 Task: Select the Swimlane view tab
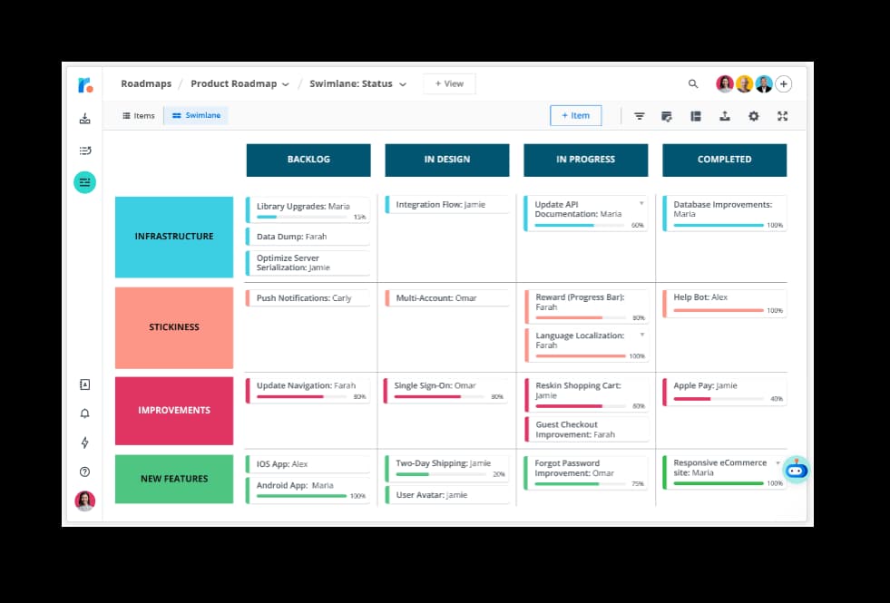(196, 116)
